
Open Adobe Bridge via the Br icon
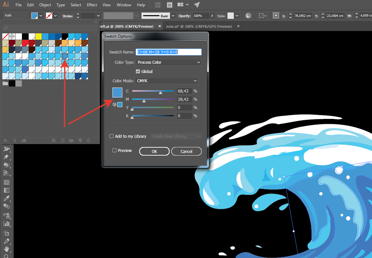[157, 5]
